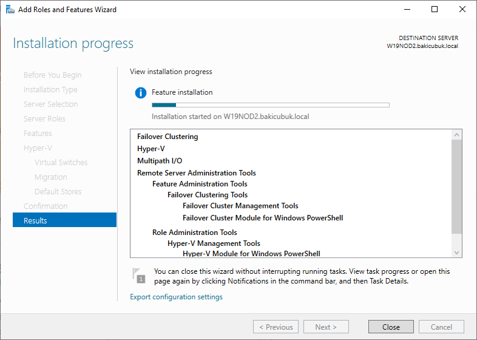Minimize the Add Roles wizard window
Screen dimensions: 477x340
[407, 10]
